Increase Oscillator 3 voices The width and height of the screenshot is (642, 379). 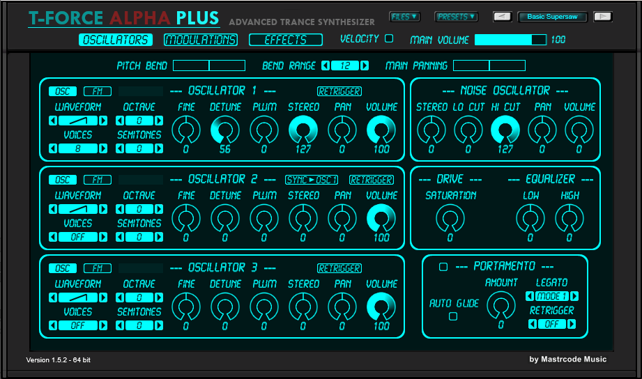pyautogui.click(x=103, y=325)
